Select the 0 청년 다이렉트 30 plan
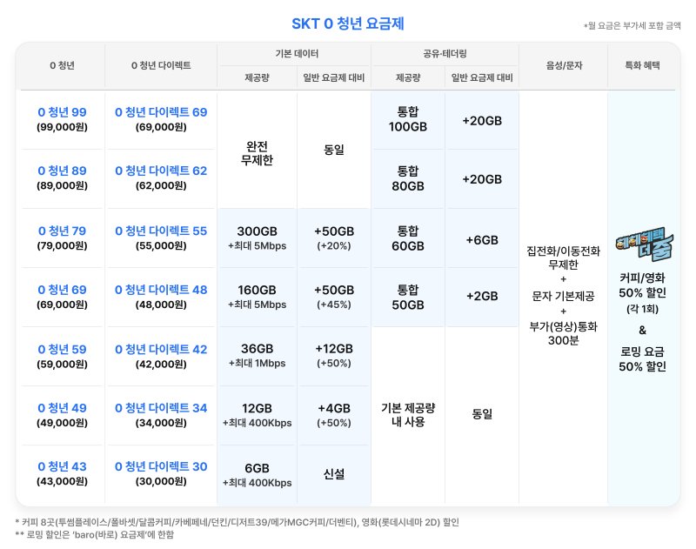This screenshot has width=696, height=549. [159, 472]
